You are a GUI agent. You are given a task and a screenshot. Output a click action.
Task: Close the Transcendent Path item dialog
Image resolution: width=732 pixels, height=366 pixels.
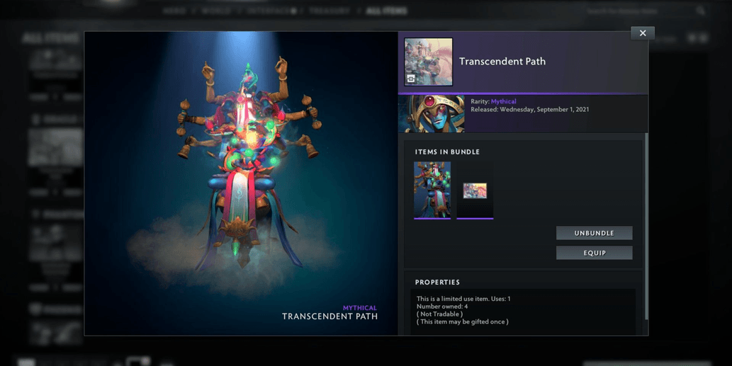643,33
